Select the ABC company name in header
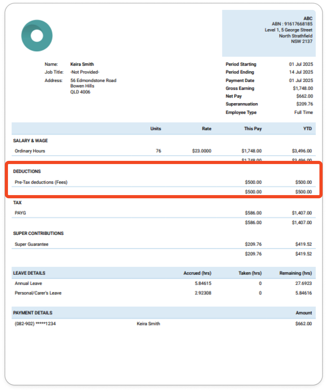This screenshot has width=327, height=391. [308, 19]
